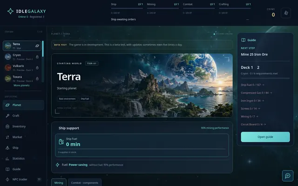Image resolution: width=298 pixels, height=186 pixels.
Task: Click the Cryon planet avatar
Action: click(8, 57)
